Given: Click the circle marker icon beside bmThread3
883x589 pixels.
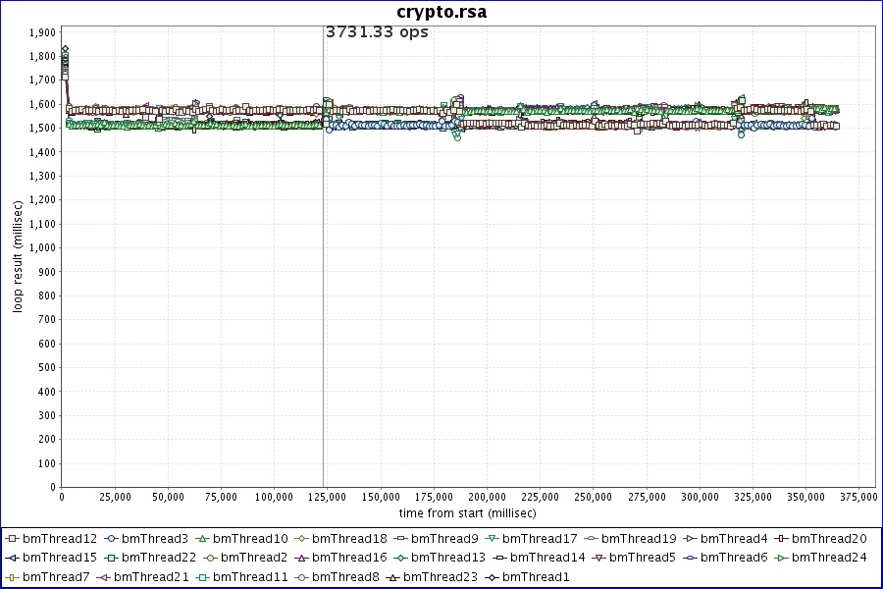Looking at the screenshot, I should [x=111, y=539].
